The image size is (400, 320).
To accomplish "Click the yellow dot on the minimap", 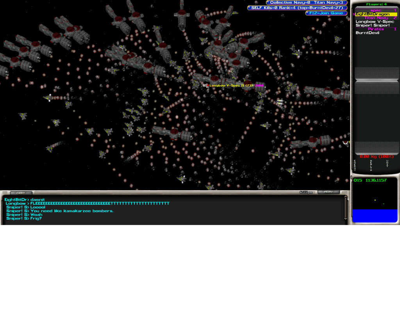I will [x=375, y=200].
